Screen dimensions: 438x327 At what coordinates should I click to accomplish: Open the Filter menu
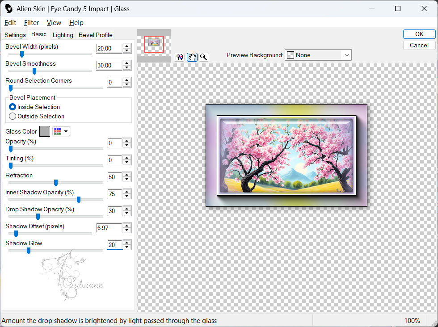(31, 23)
